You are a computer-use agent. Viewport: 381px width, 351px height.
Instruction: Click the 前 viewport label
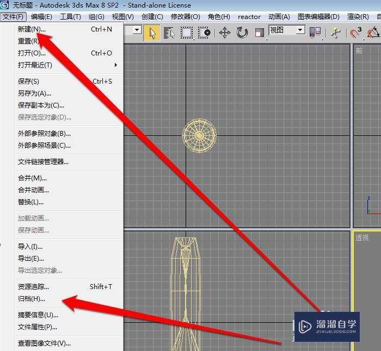(359, 51)
